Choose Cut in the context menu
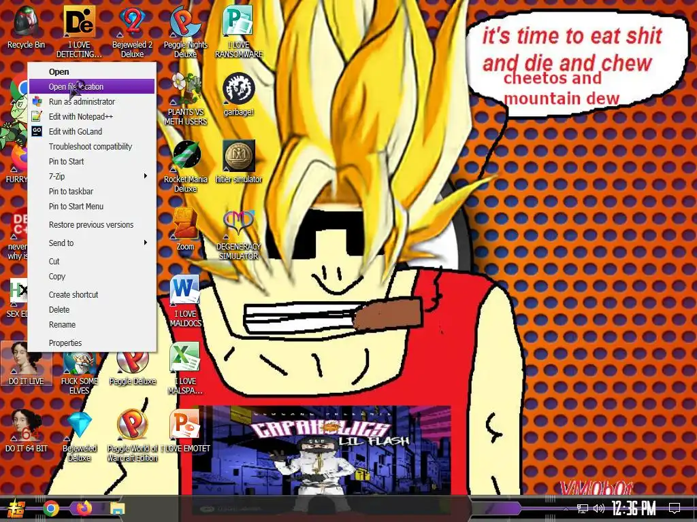The image size is (697, 522). pos(92,262)
